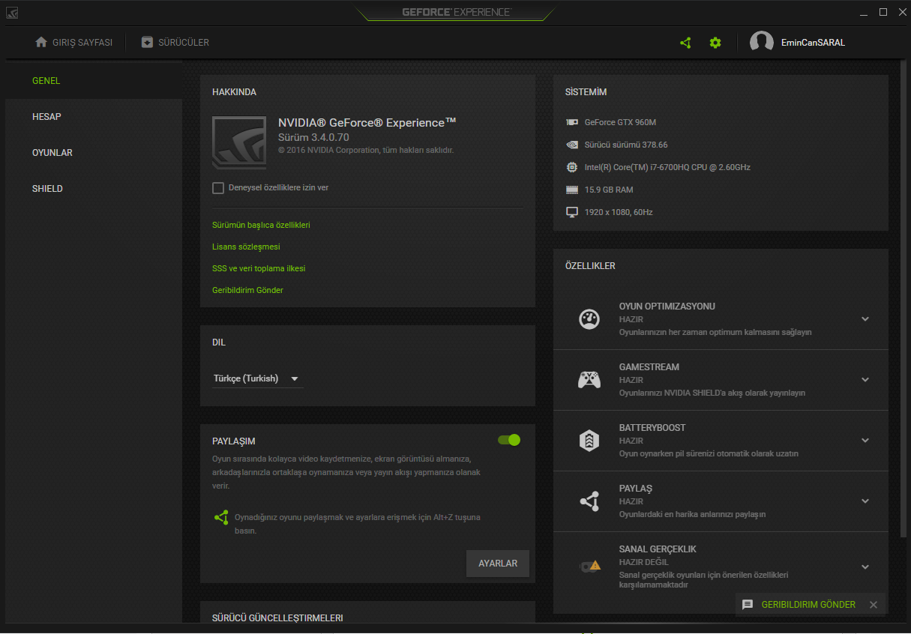Click the 15.9 GB RAM text
911x634 pixels.
click(x=609, y=190)
